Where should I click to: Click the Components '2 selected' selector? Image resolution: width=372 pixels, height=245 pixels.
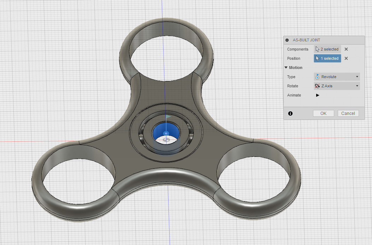click(327, 49)
